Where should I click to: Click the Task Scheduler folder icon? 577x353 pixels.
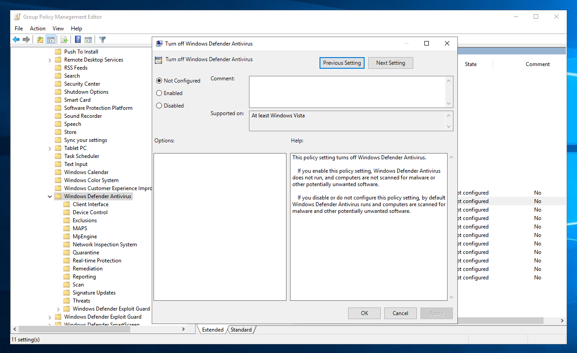[58, 156]
